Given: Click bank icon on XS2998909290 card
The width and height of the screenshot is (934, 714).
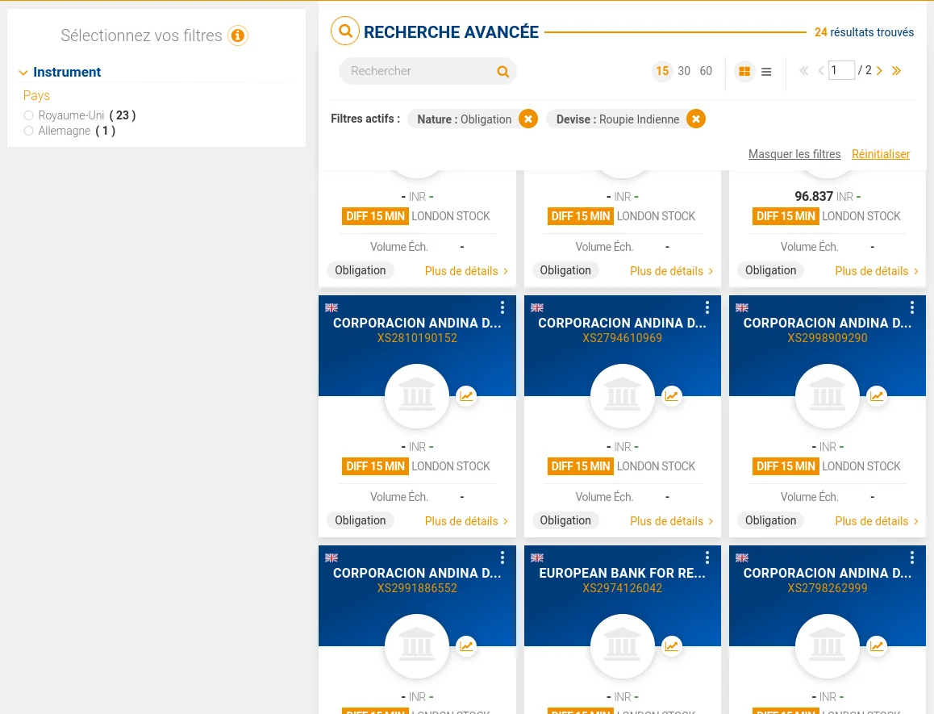Looking at the screenshot, I should [x=828, y=396].
